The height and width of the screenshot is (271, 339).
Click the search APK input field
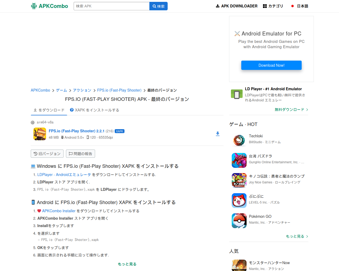tap(111, 6)
